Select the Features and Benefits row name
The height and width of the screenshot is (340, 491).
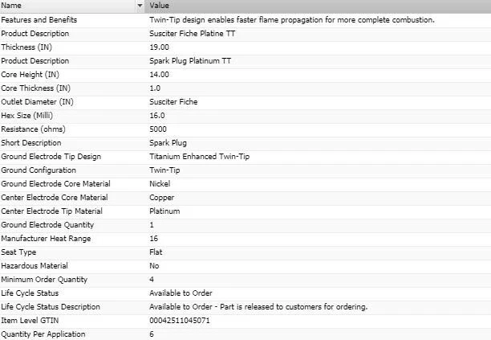coord(39,20)
